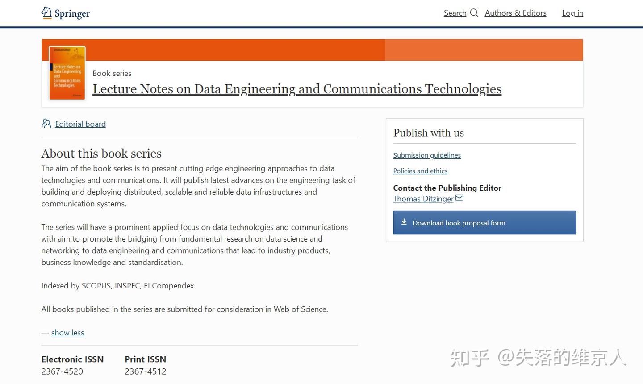The width and height of the screenshot is (643, 384).
Task: Click the Springer wordmark text
Action: click(72, 13)
